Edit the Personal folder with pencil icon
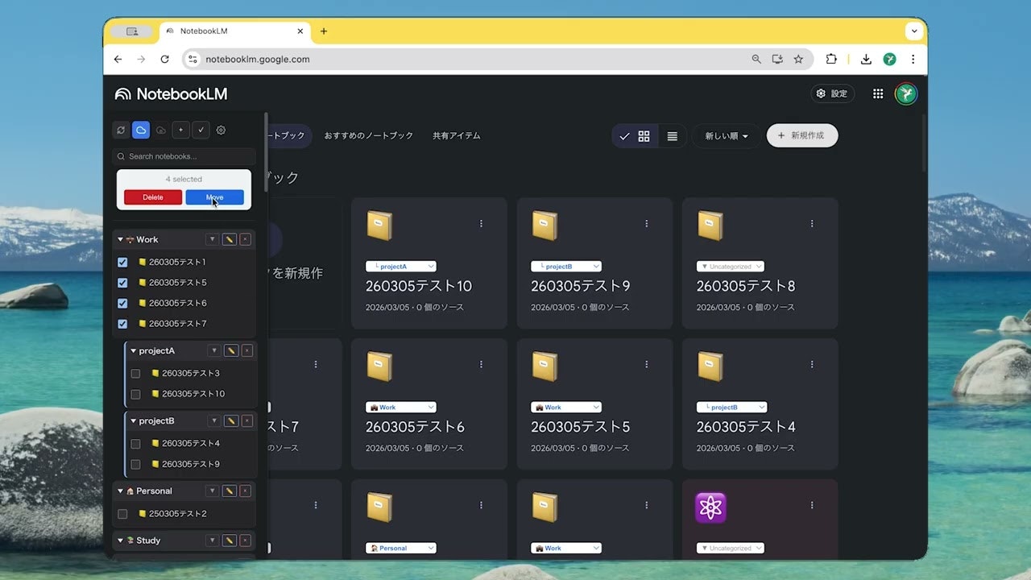Screen dimensions: 1031x580 [230, 491]
